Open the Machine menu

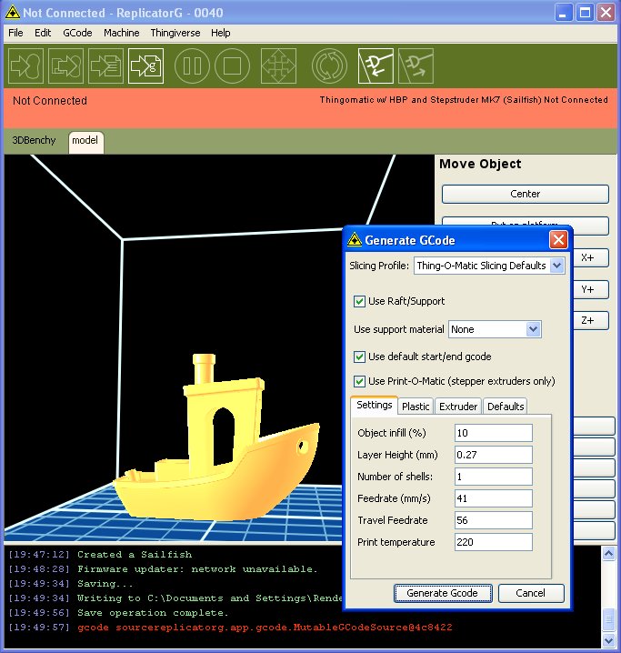click(x=122, y=33)
